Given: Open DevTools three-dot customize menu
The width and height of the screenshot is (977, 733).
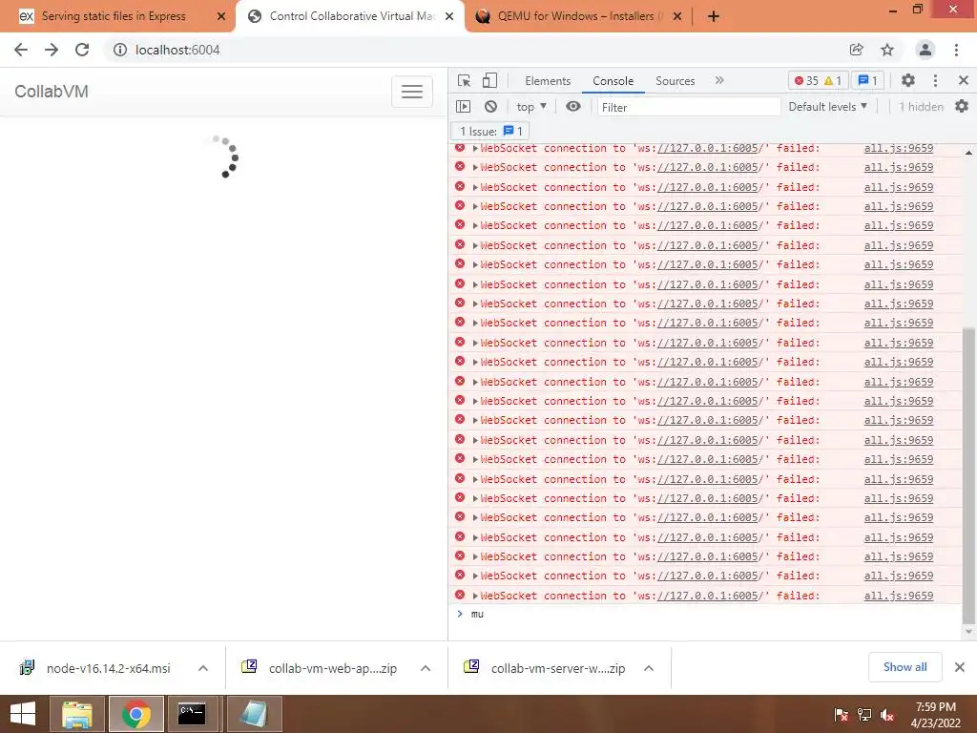Looking at the screenshot, I should [x=935, y=80].
